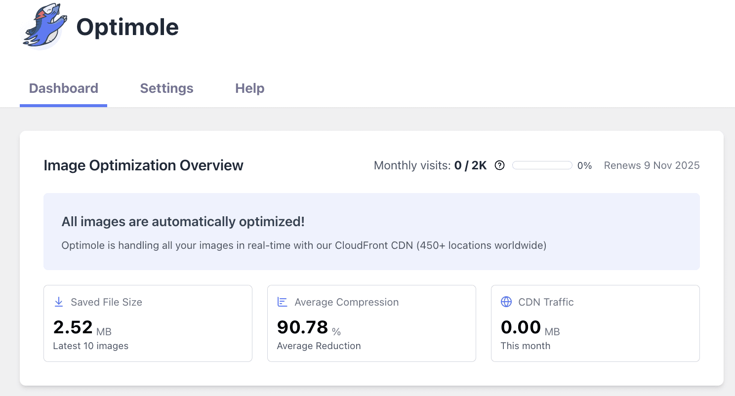735x396 pixels.
Task: Click the Optimole title text
Action: [127, 27]
